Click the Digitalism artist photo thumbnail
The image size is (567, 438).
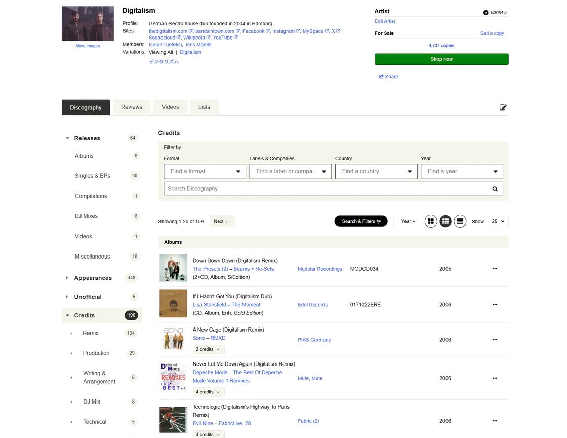88,23
